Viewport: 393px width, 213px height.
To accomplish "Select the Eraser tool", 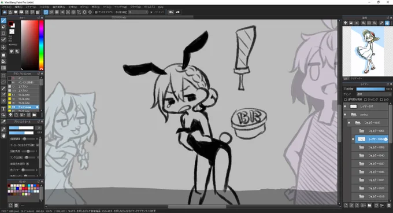I will click(x=3, y=27).
